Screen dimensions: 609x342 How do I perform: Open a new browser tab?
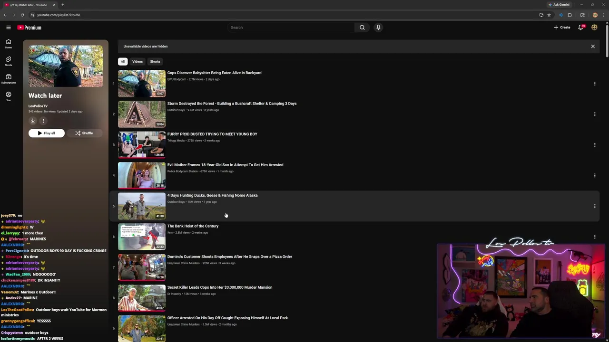coord(63,5)
